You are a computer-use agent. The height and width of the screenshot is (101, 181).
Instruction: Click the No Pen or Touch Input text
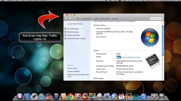point(130,73)
